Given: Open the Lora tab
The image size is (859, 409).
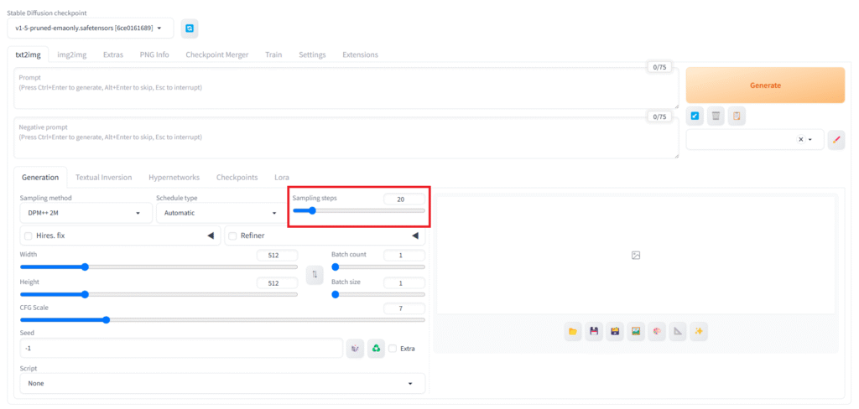Looking at the screenshot, I should click(x=282, y=178).
